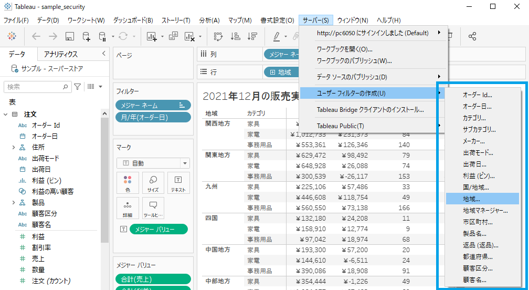Switch to the アナリティクス tab
529x290 pixels.
click(x=61, y=54)
